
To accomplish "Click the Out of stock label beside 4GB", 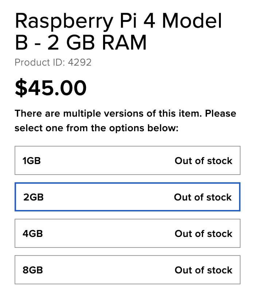I will click(x=203, y=233).
